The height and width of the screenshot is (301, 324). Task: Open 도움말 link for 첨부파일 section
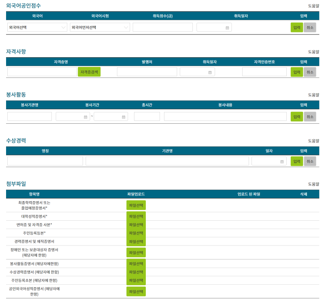pos(313,184)
